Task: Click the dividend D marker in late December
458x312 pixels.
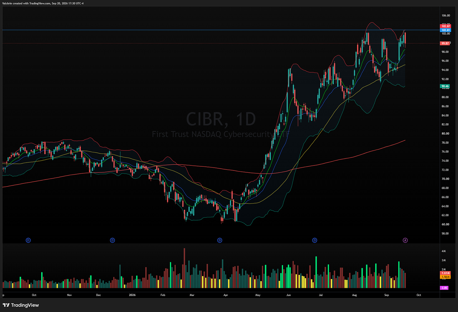Action: [112, 240]
